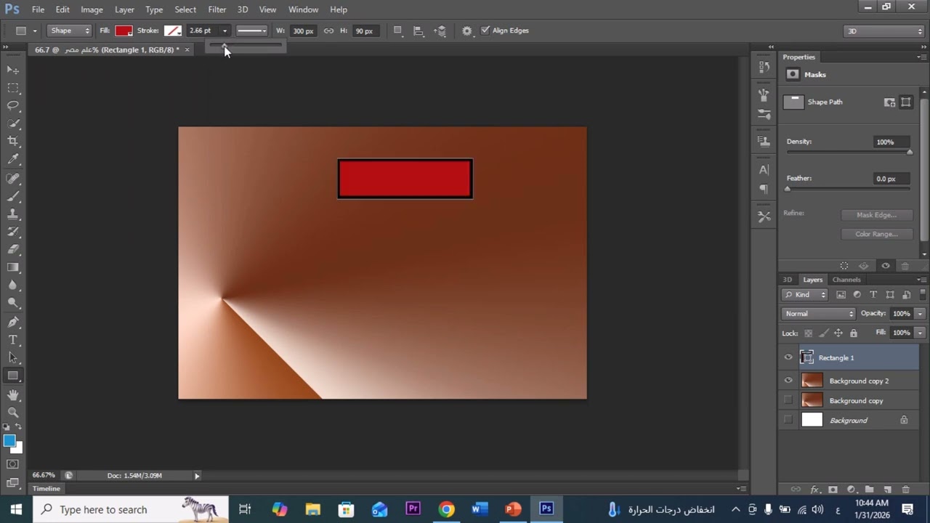930x523 pixels.
Task: Select the Crop tool
Action: [13, 142]
